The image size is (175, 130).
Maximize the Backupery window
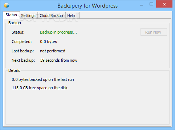point(151,4)
